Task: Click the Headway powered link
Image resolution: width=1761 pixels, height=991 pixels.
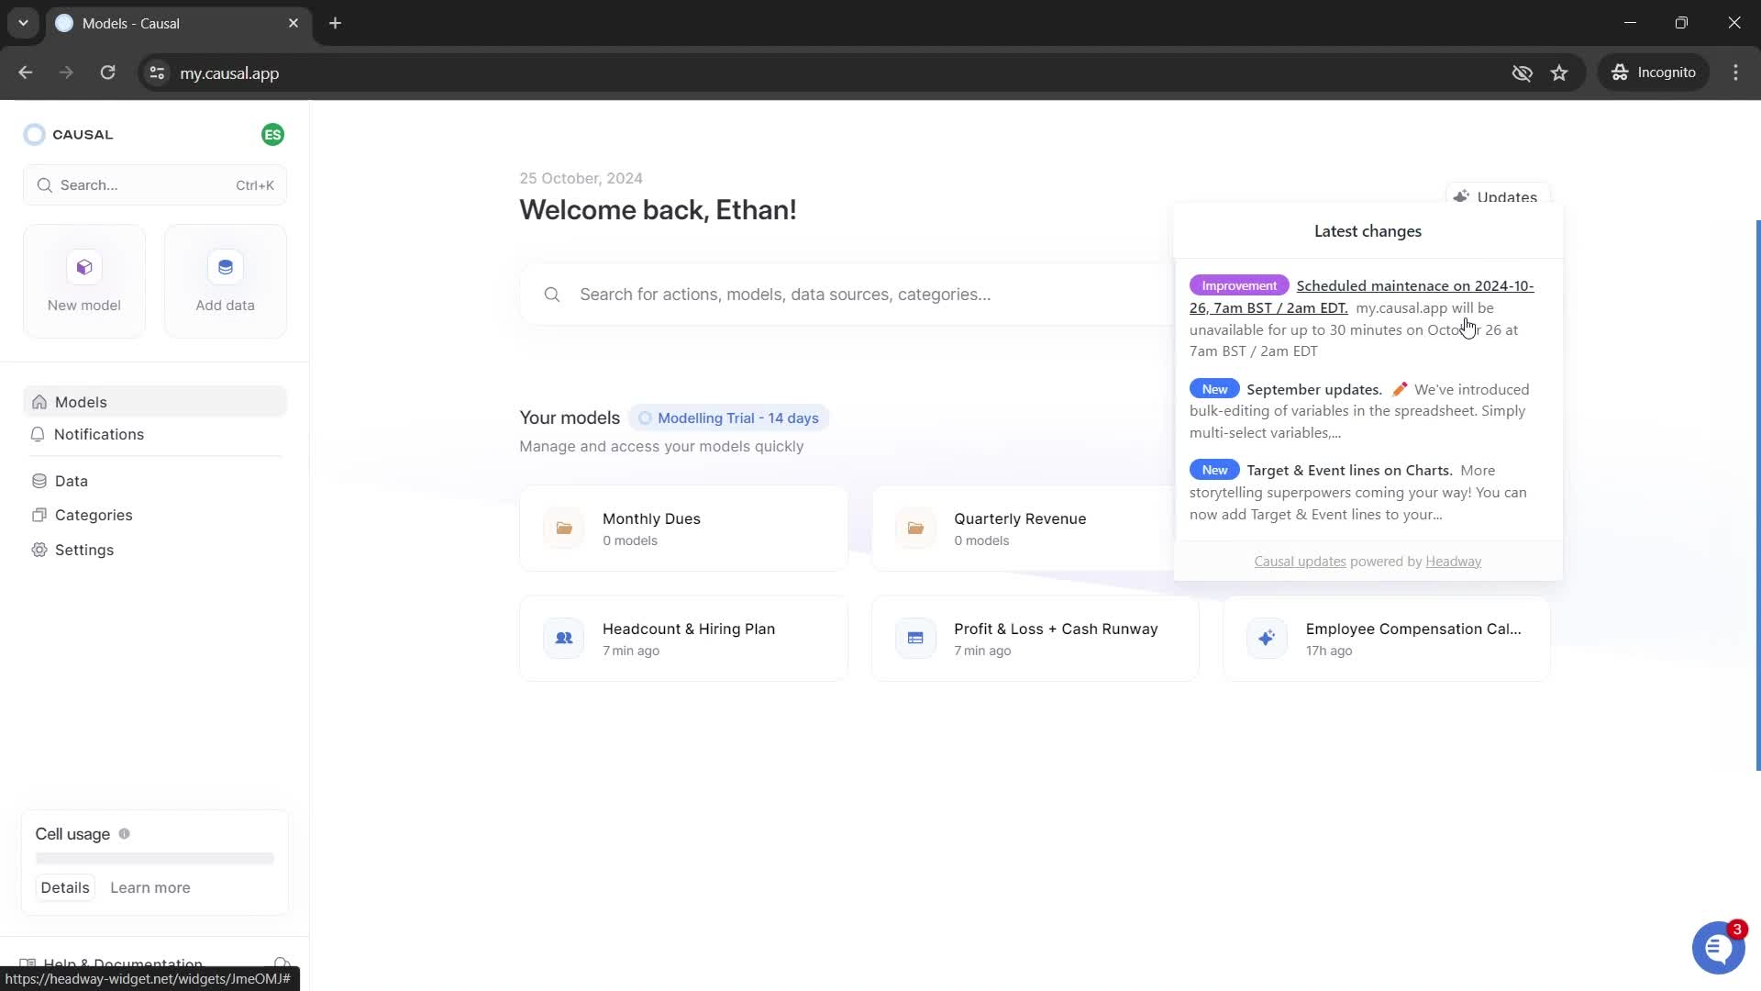Action: tap(1454, 561)
